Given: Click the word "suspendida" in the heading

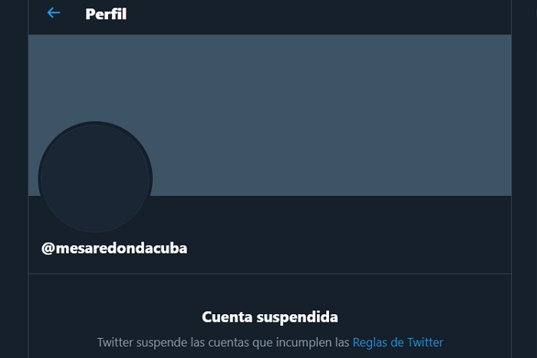Looking at the screenshot, I should click(298, 317).
